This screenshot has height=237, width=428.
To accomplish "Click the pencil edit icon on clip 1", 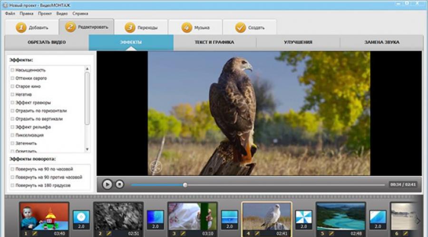I will (x=33, y=233).
